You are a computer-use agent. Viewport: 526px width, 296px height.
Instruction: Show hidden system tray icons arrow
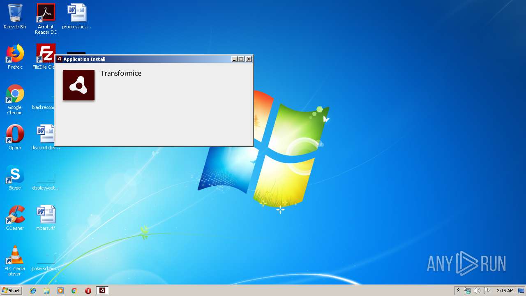coord(458,291)
